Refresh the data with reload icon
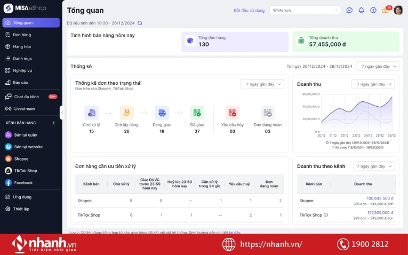The height and width of the screenshot is (255, 408). [x=140, y=23]
